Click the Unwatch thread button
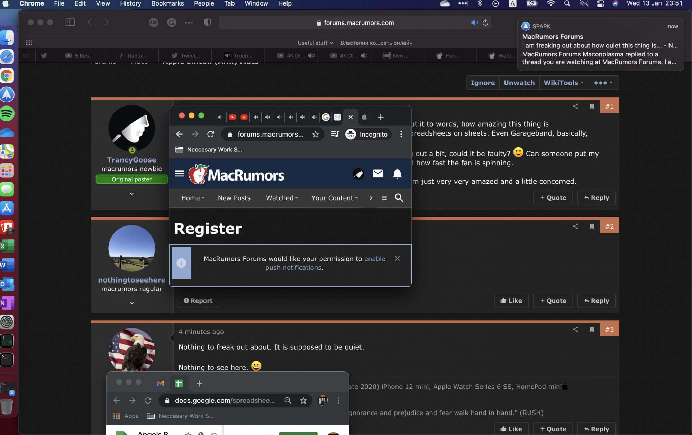 (x=519, y=83)
